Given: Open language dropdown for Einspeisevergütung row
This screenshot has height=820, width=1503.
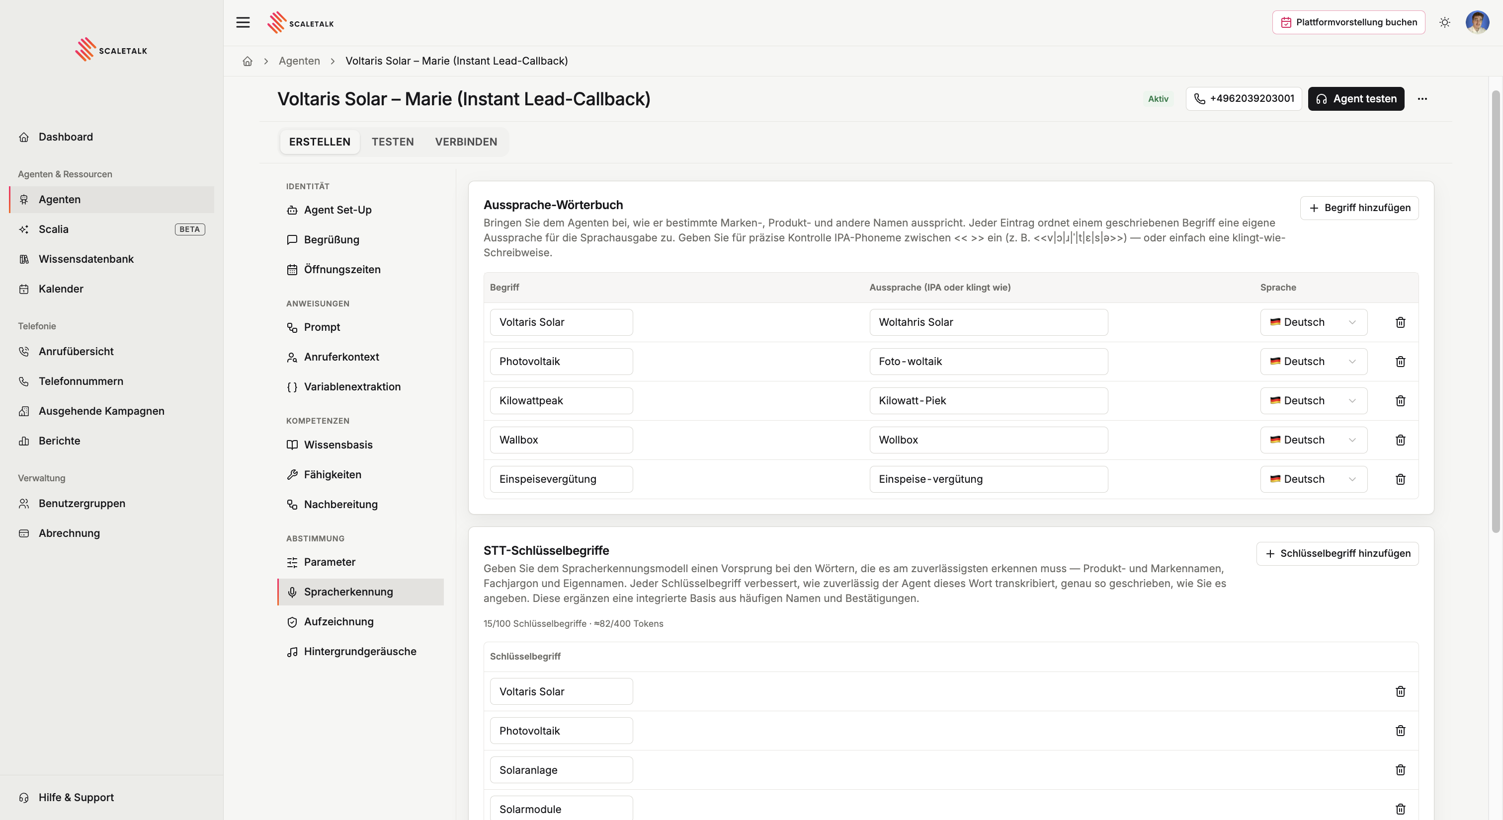Looking at the screenshot, I should [1313, 479].
